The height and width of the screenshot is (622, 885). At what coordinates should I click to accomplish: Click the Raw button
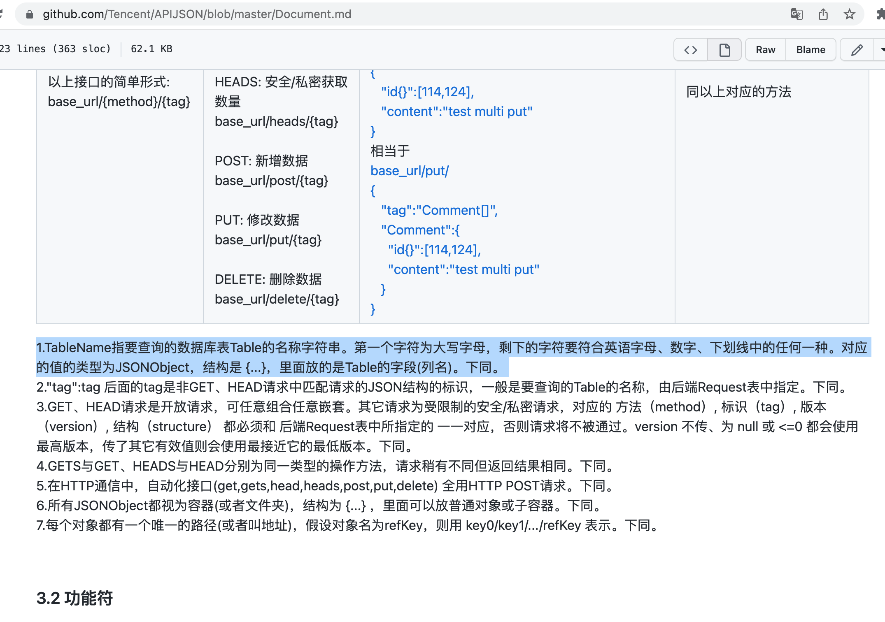pyautogui.click(x=765, y=49)
